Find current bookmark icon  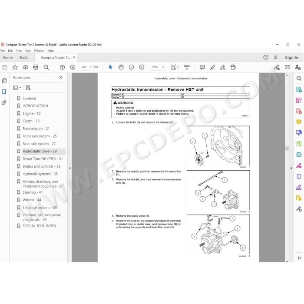[28, 88]
